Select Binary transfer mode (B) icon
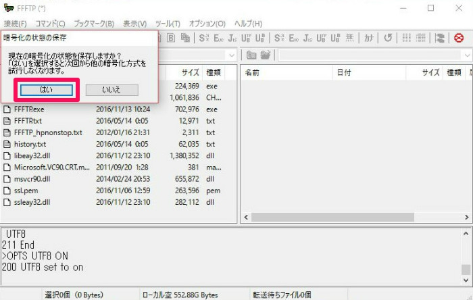The image size is (473, 300). tap(171, 38)
